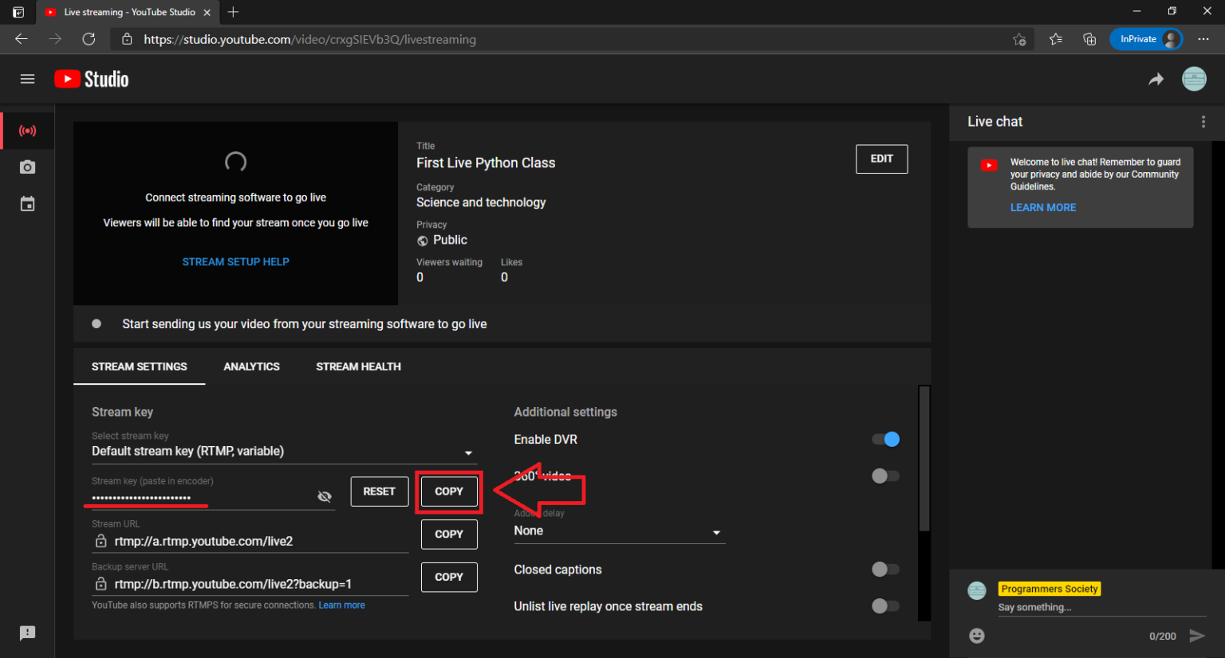This screenshot has width=1225, height=658.
Task: Enable the Closed captions toggle
Action: (x=885, y=569)
